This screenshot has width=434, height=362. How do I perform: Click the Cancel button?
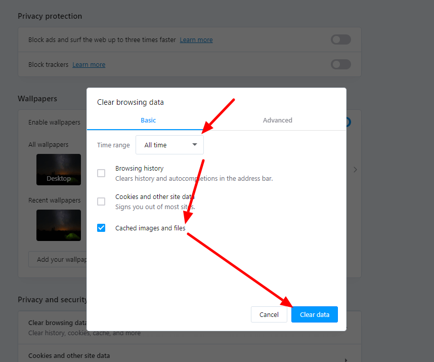269,314
